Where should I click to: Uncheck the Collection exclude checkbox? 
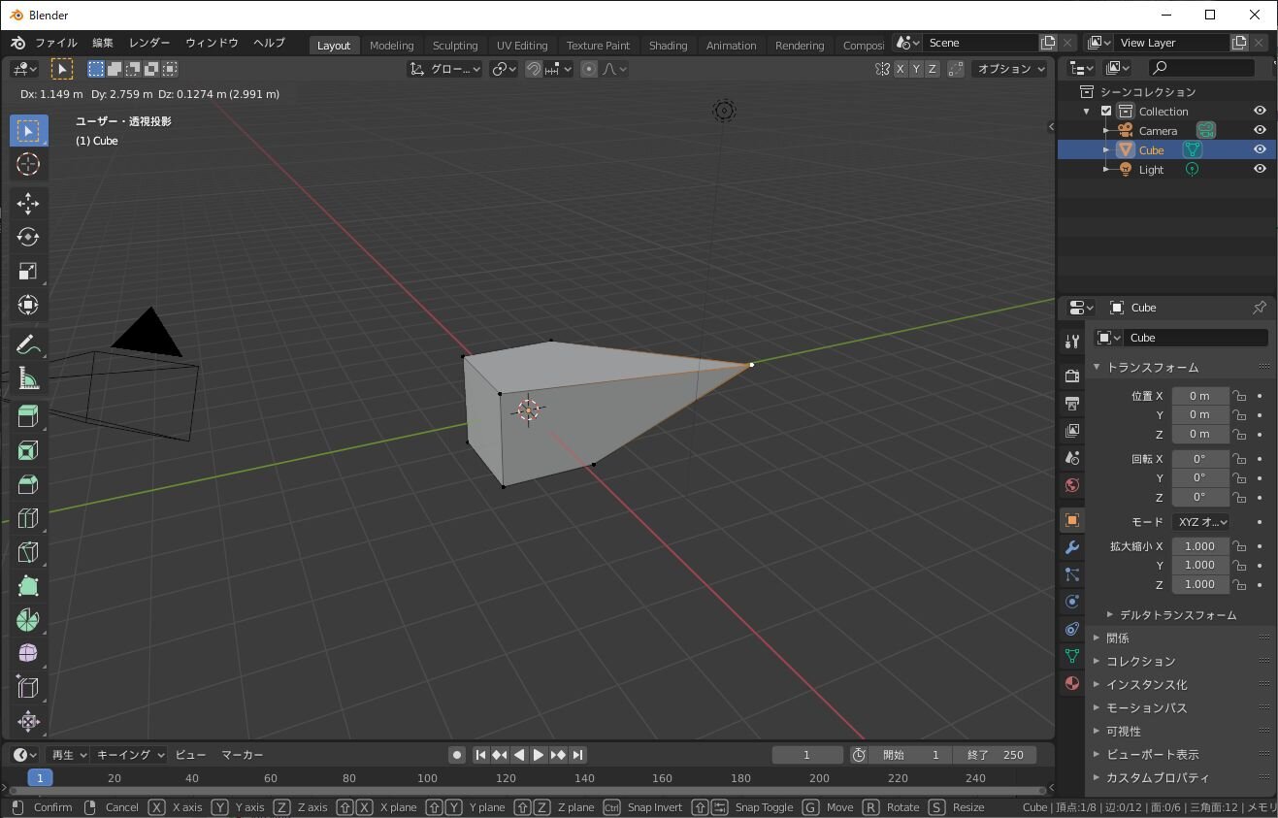point(1106,111)
